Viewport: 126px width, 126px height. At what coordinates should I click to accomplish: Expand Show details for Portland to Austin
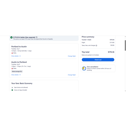(16, 56)
